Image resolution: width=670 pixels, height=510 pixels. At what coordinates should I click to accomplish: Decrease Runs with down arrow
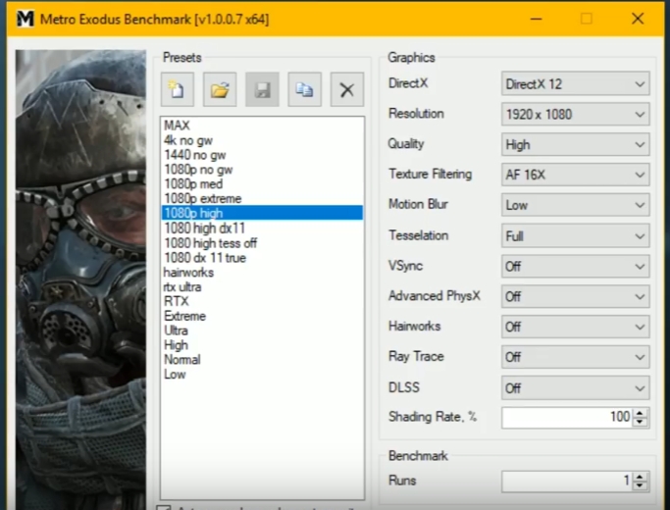640,485
